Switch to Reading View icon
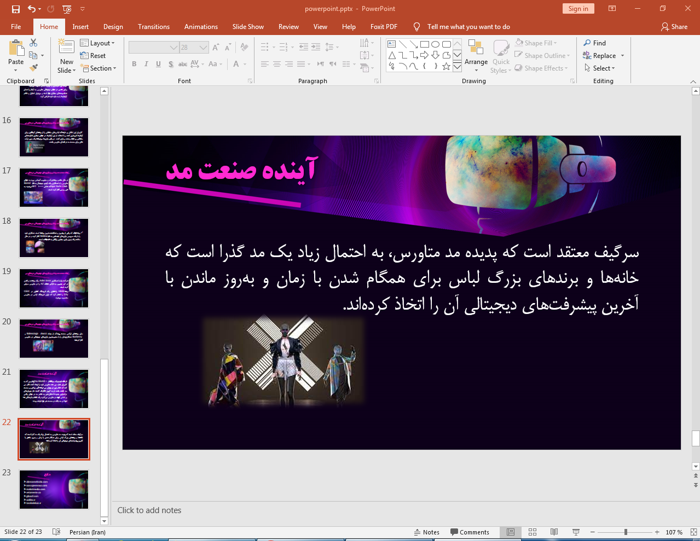700x541 pixels. pos(554,532)
